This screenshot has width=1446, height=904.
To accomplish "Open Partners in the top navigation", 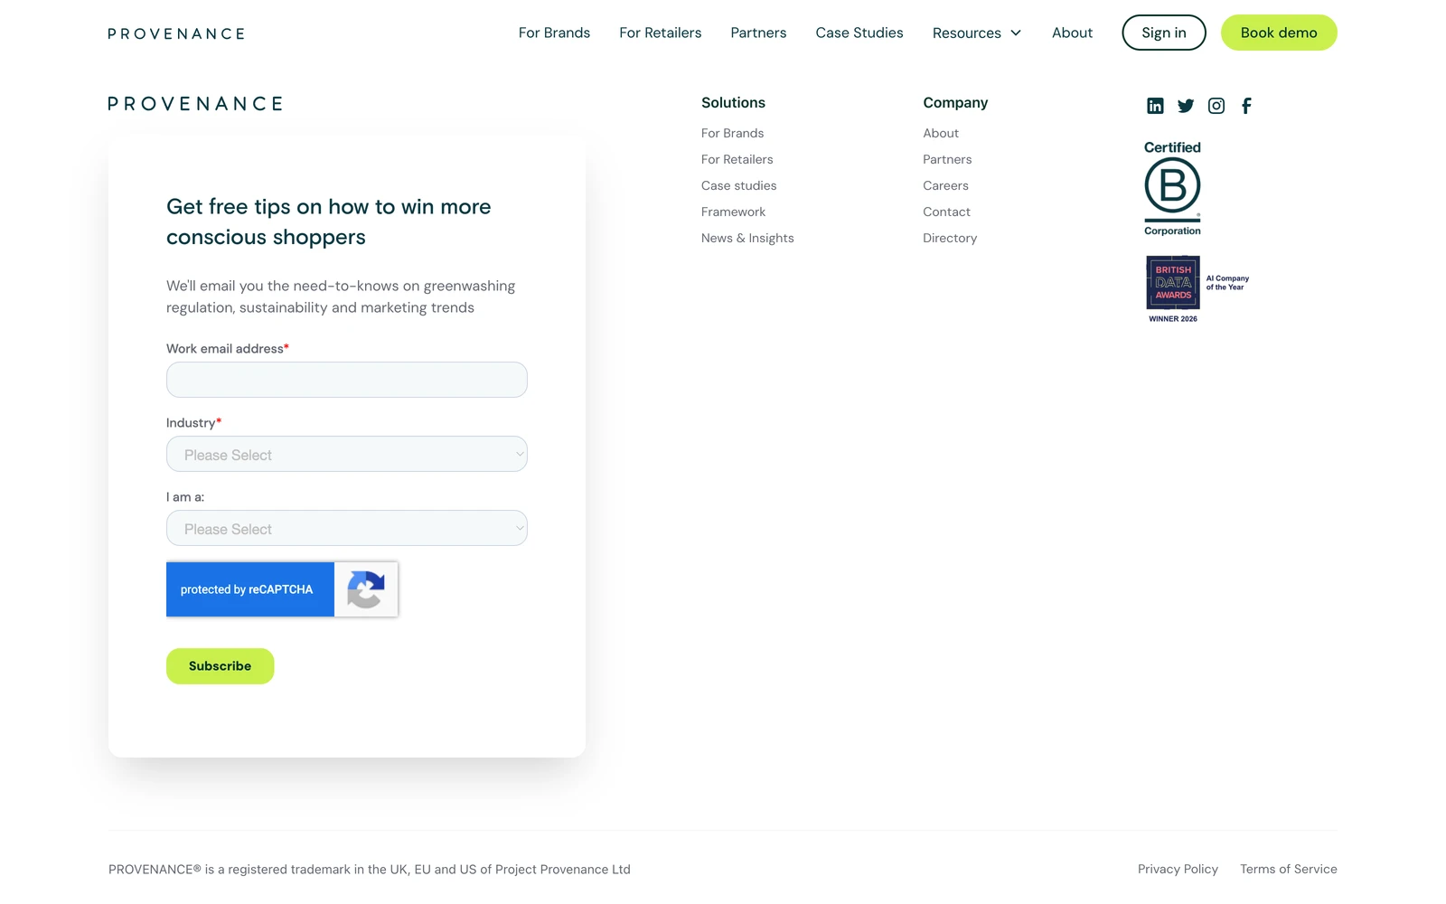I will pos(758,33).
